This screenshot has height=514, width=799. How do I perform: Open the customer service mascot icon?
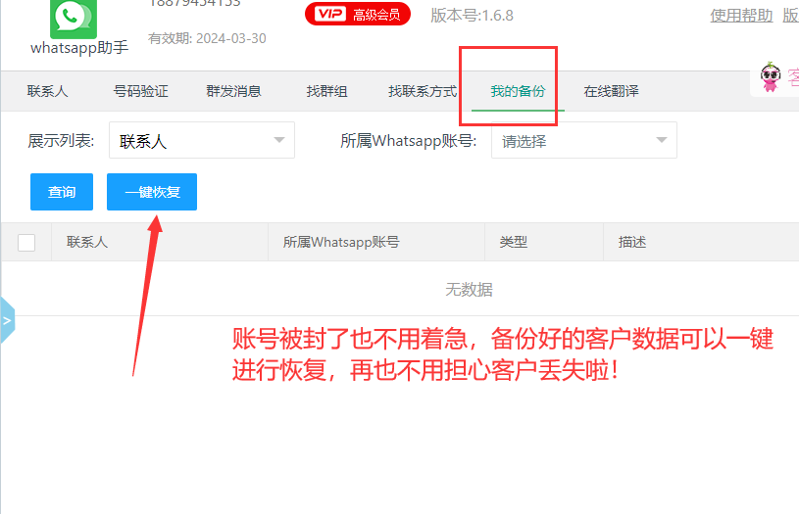click(771, 77)
